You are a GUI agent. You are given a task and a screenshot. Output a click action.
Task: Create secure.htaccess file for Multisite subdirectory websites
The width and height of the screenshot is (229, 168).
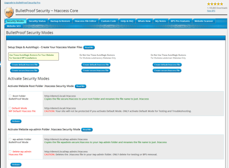click(96, 70)
